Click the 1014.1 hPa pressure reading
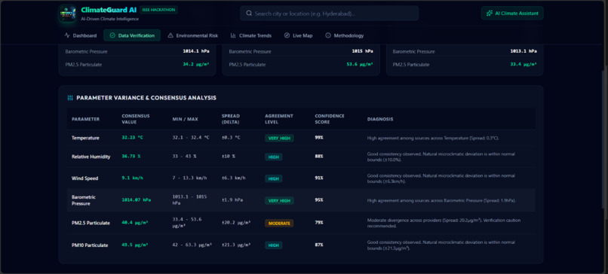 tap(196, 51)
